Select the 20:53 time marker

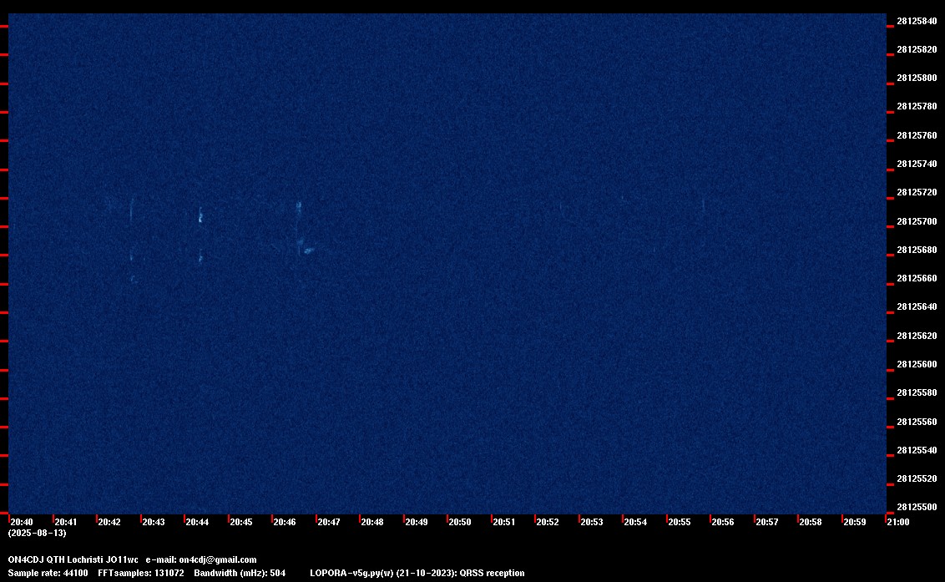point(591,522)
